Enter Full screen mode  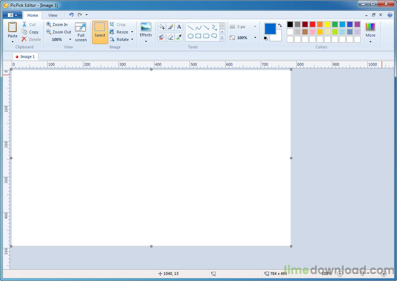pyautogui.click(x=81, y=32)
